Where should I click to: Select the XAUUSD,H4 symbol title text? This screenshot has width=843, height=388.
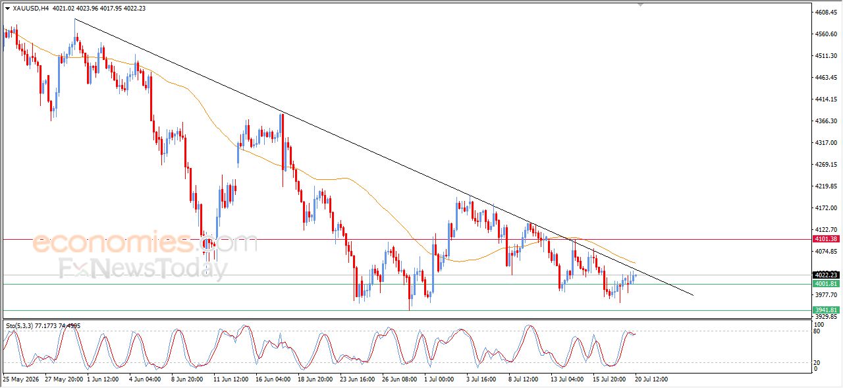(x=30, y=9)
